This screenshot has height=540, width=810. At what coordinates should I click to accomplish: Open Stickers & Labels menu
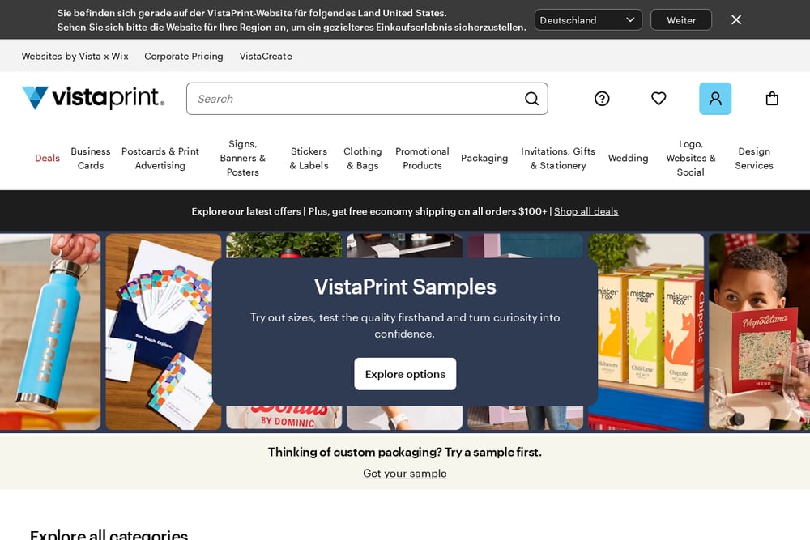click(x=309, y=158)
